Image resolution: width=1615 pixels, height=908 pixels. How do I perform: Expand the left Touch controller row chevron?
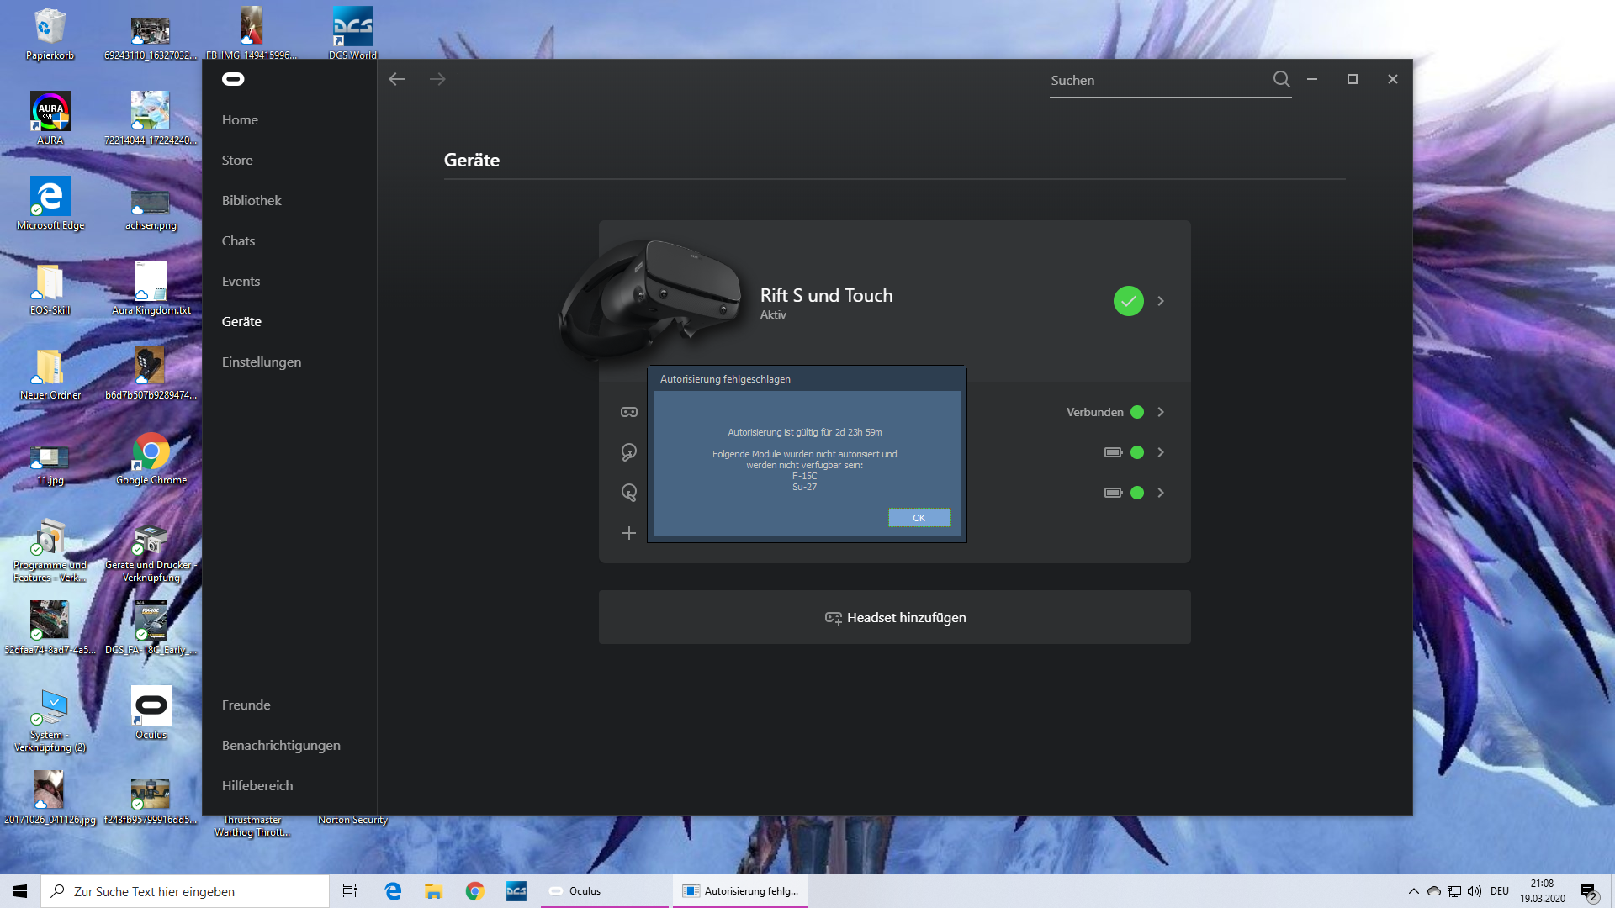(x=1161, y=452)
